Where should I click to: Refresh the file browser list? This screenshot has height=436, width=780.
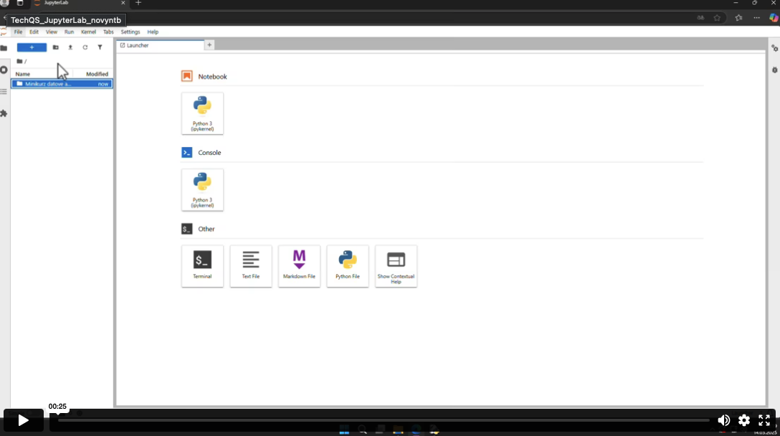pyautogui.click(x=85, y=47)
